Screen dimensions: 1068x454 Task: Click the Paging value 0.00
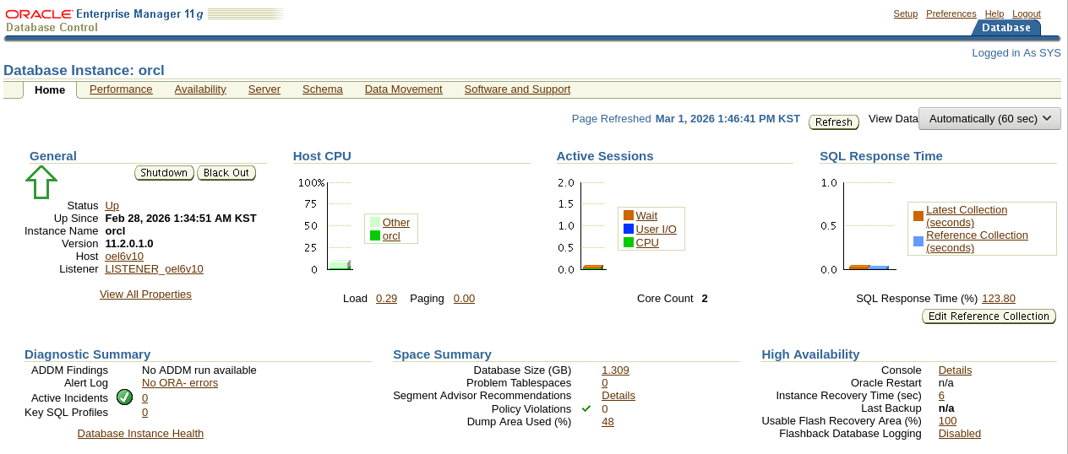(464, 299)
